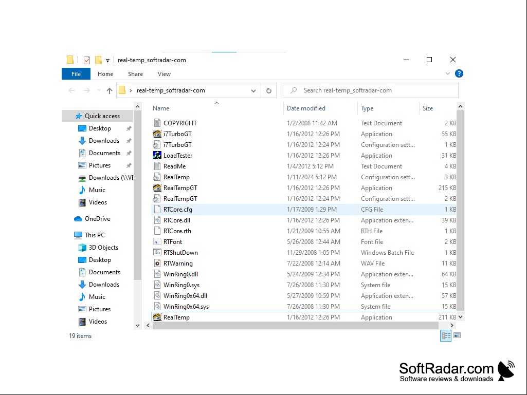
Task: Open Quick access in the navigation pane
Action: [x=102, y=116]
